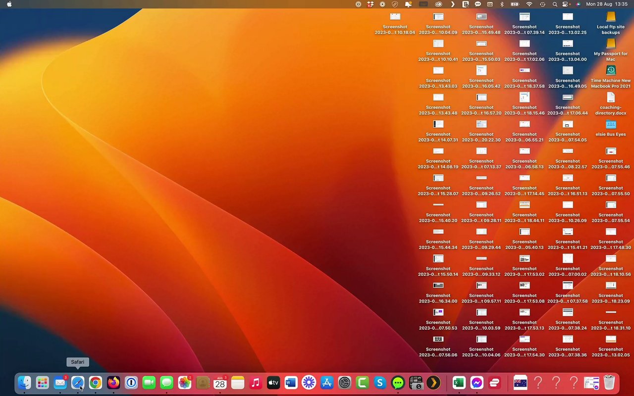Select the Local ftp site backups drive

[611, 23]
